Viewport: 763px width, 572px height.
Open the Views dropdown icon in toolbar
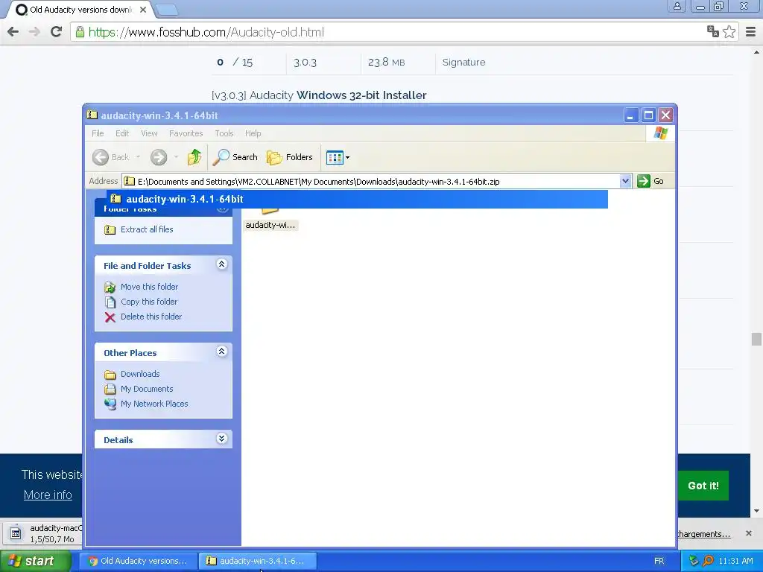[x=338, y=158]
